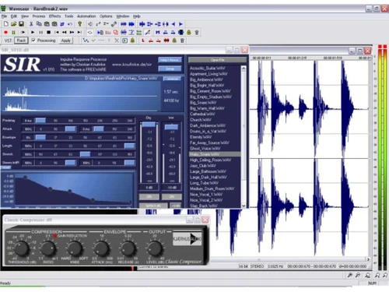Click the red Record button
The image size is (389, 292).
(5, 33)
